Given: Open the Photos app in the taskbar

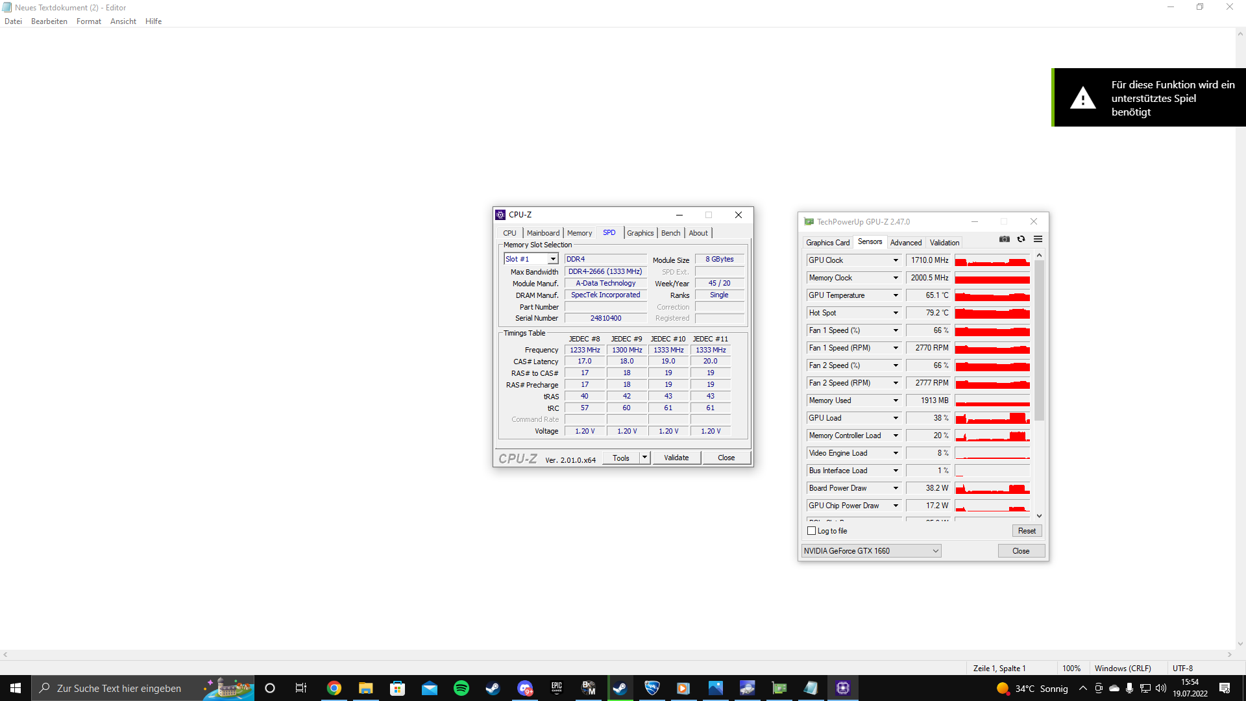Looking at the screenshot, I should point(715,688).
